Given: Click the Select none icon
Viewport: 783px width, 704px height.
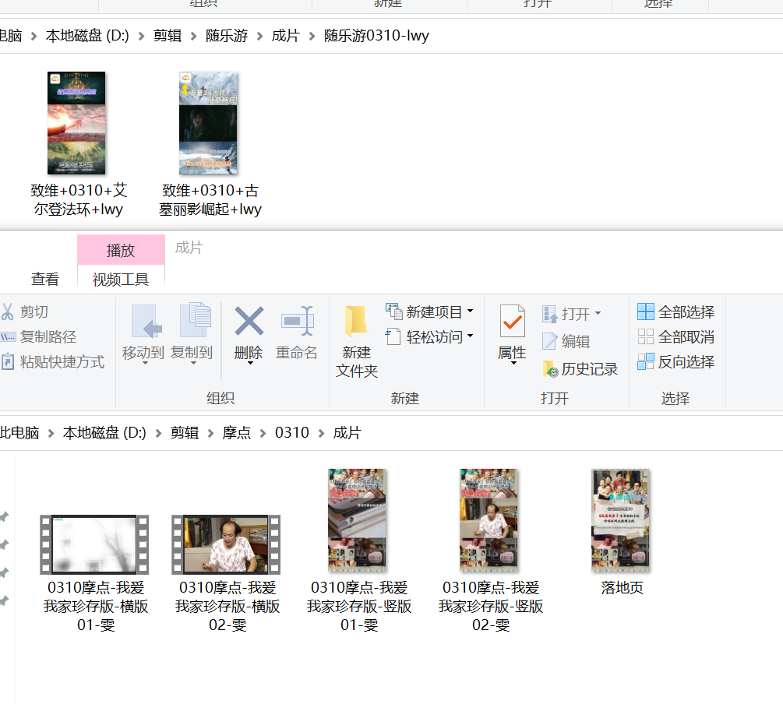Looking at the screenshot, I should 645,336.
